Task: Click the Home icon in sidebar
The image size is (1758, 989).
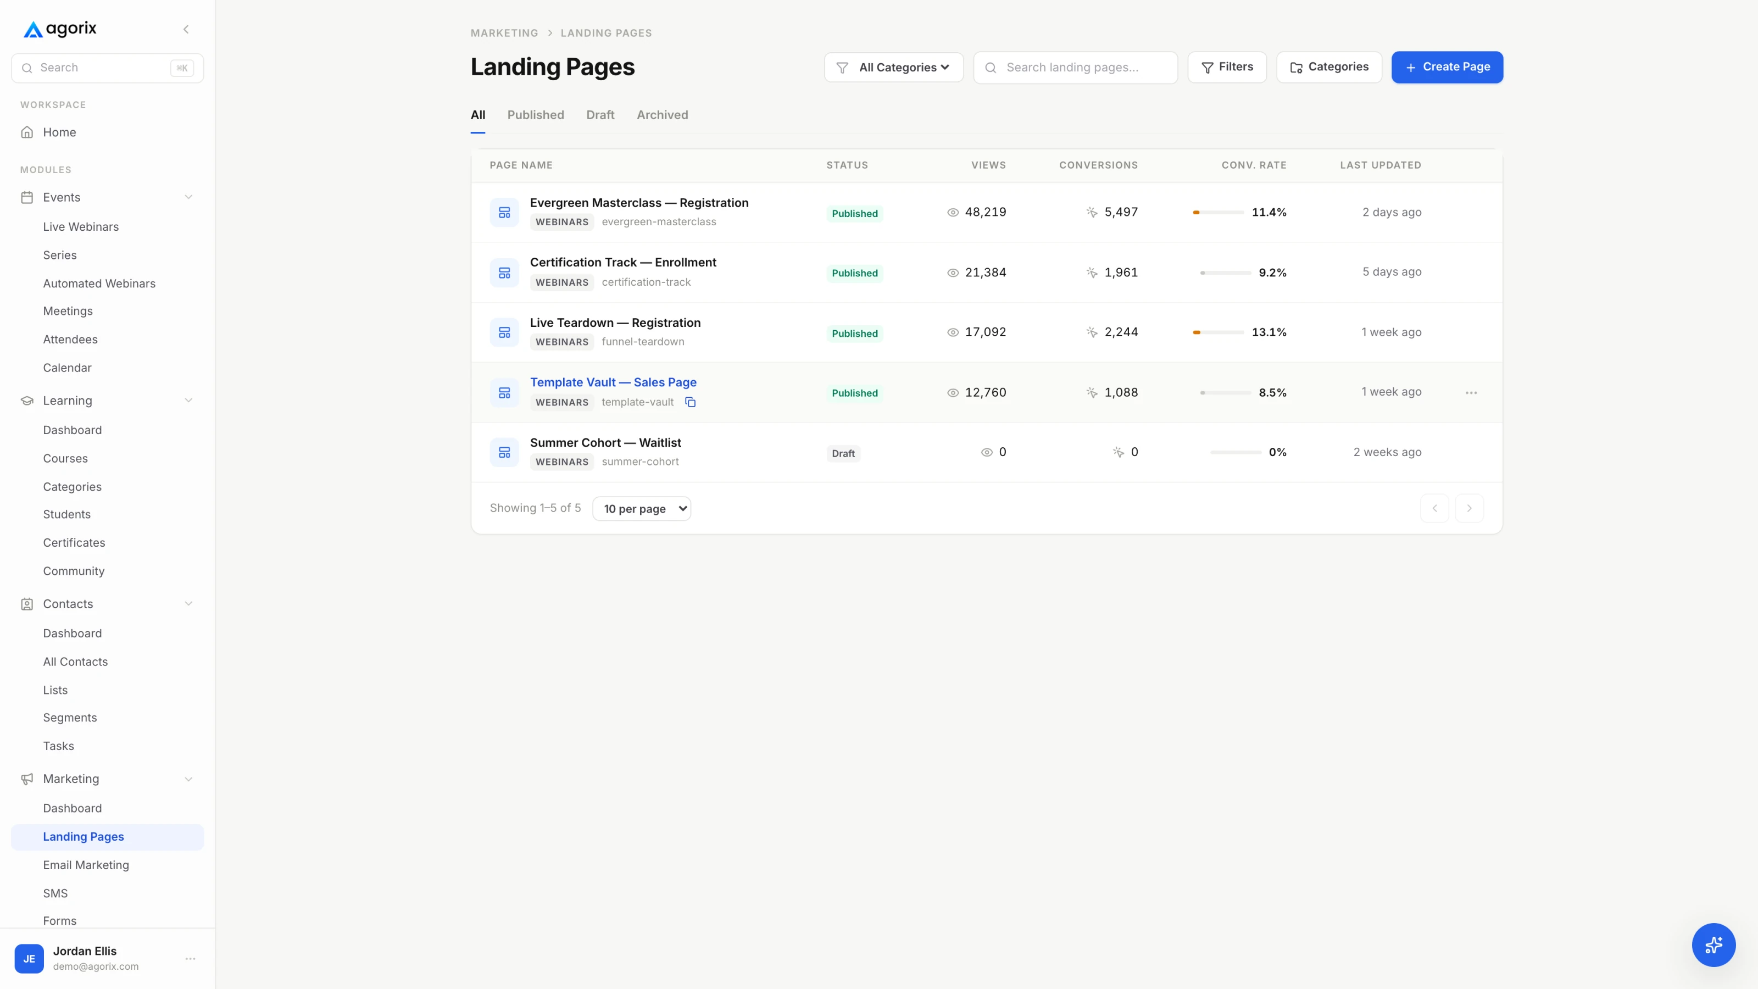Action: 26,132
